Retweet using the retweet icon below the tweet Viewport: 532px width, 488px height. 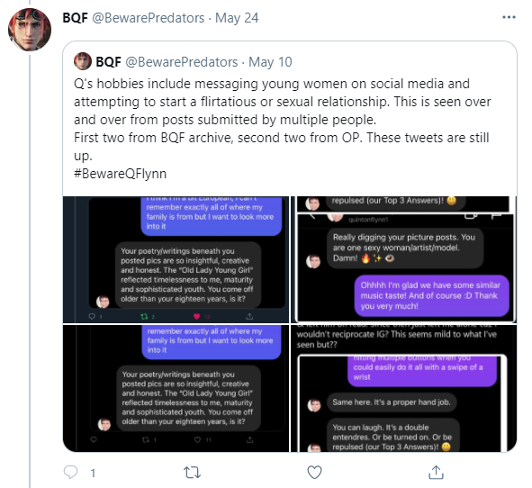click(192, 473)
